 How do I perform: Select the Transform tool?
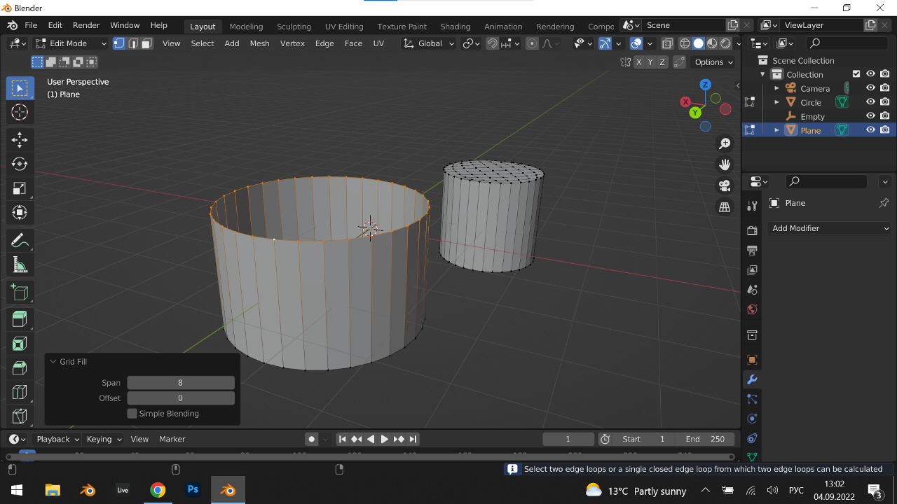20,212
